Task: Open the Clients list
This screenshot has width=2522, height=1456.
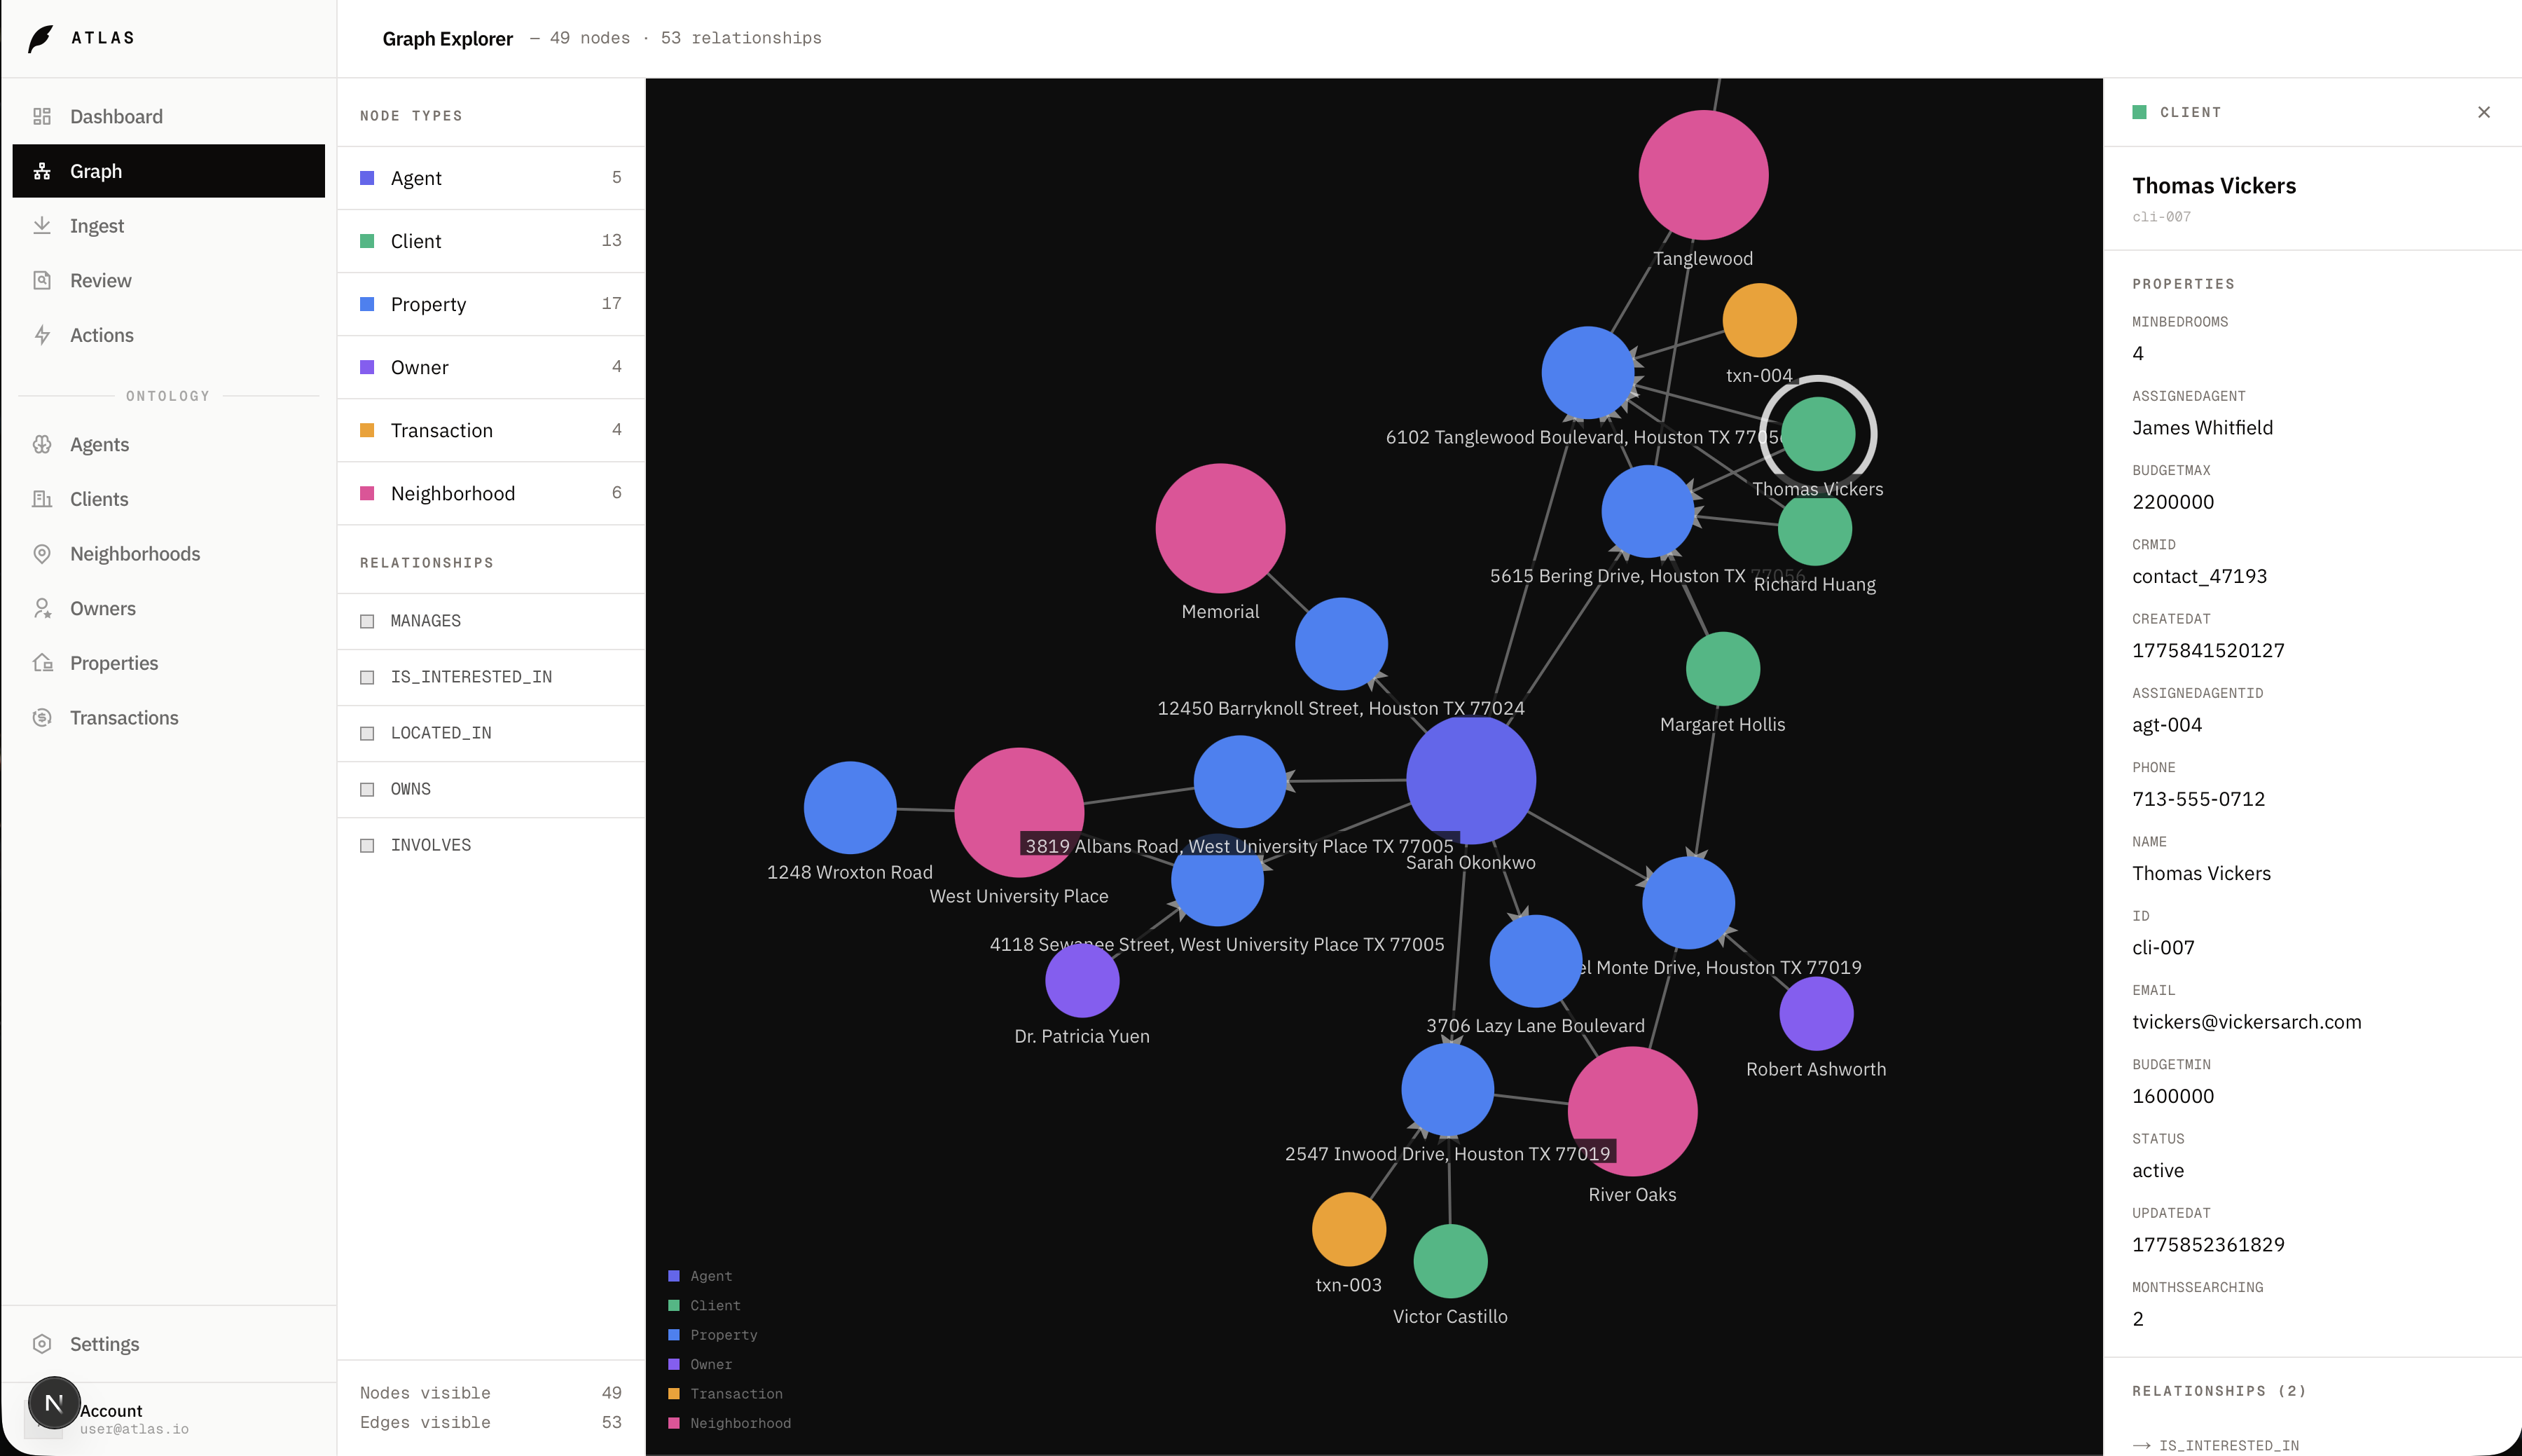Action: [x=168, y=499]
